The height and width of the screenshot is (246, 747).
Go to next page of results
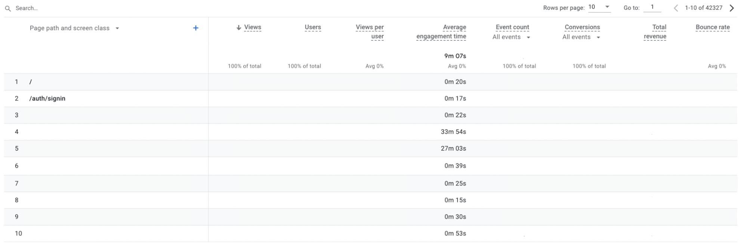click(x=731, y=8)
